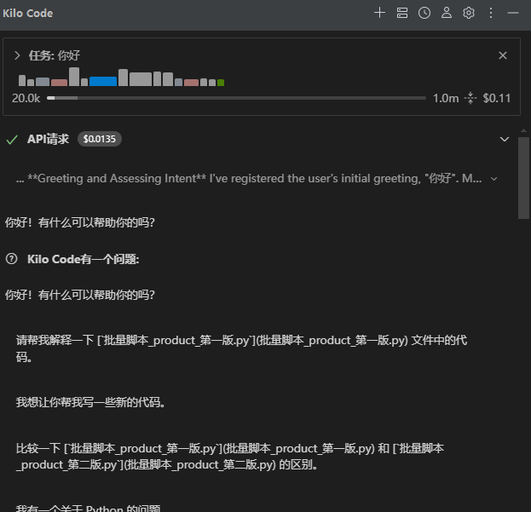Start a new task with plus icon

(379, 13)
